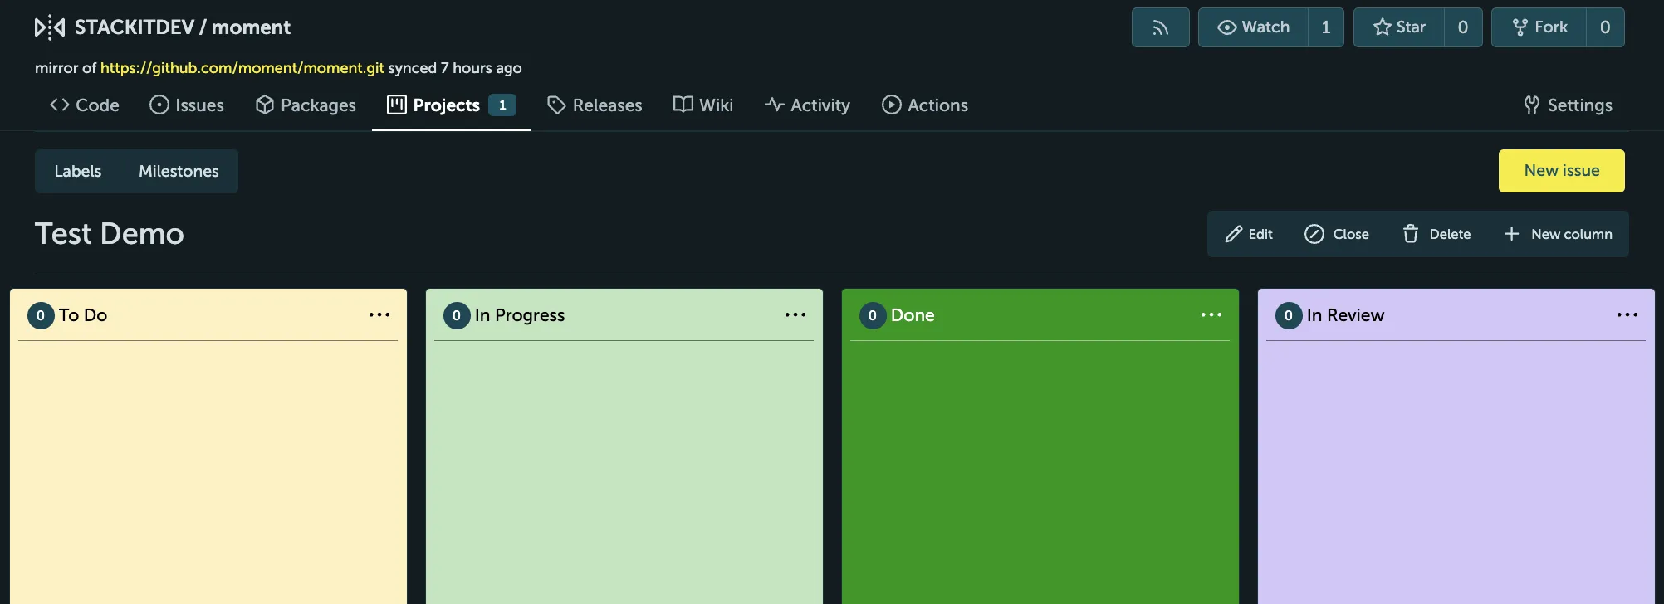Switch to the Issues tab
Screen dimensions: 1664x604
click(187, 105)
